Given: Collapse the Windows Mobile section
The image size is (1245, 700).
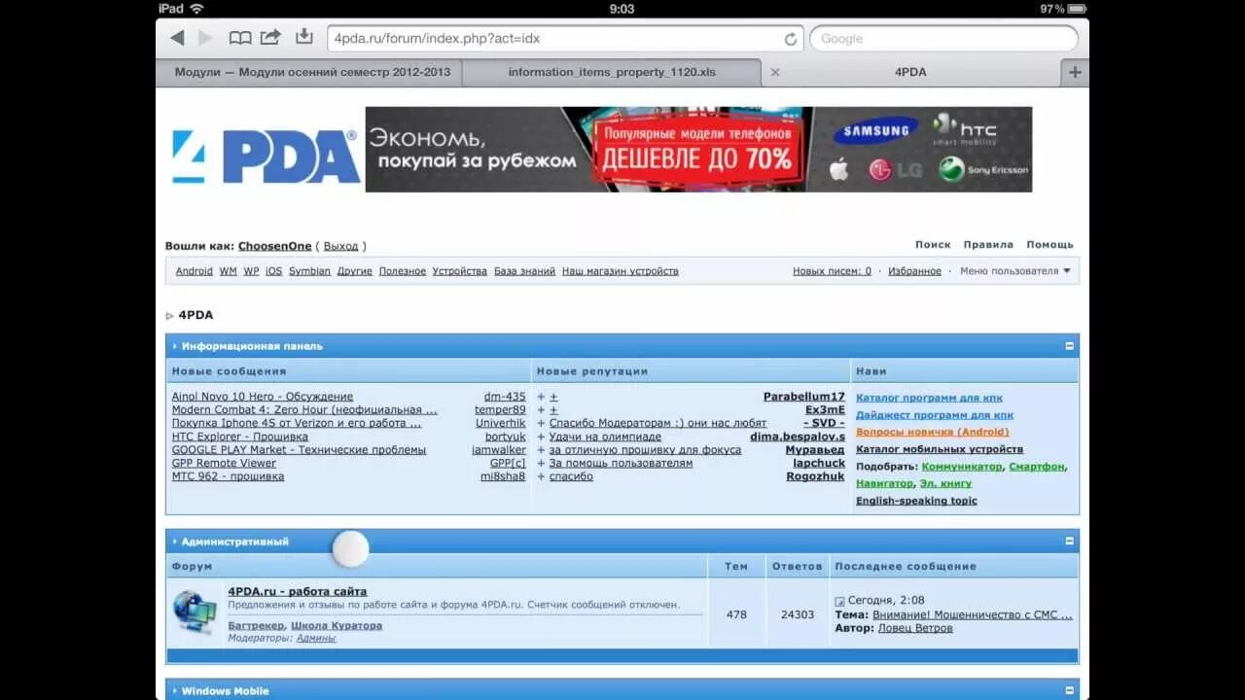Looking at the screenshot, I should tap(1069, 691).
